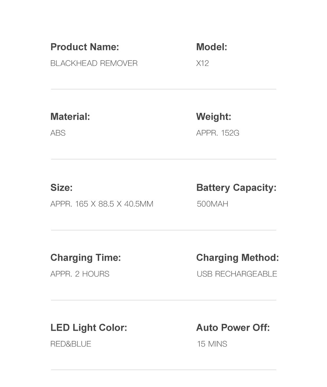Click the Charging Time heading
The image size is (327, 387).
[86, 258]
